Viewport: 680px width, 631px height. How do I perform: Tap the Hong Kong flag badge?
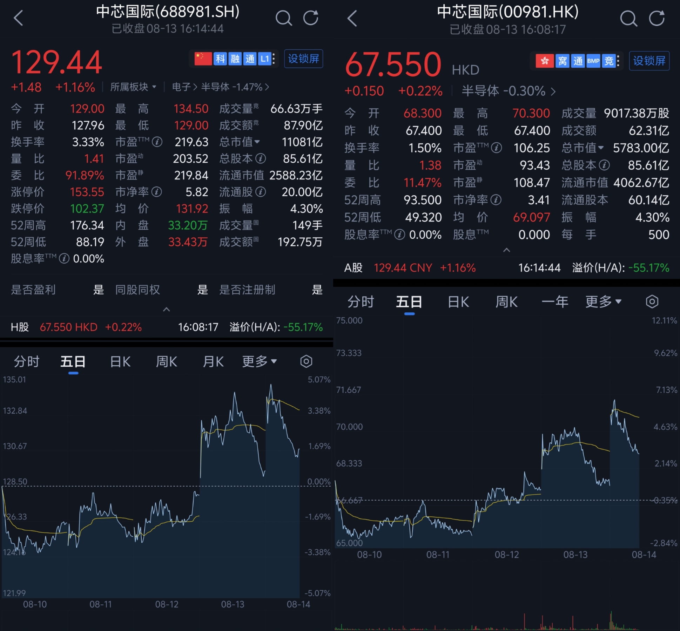[x=545, y=61]
